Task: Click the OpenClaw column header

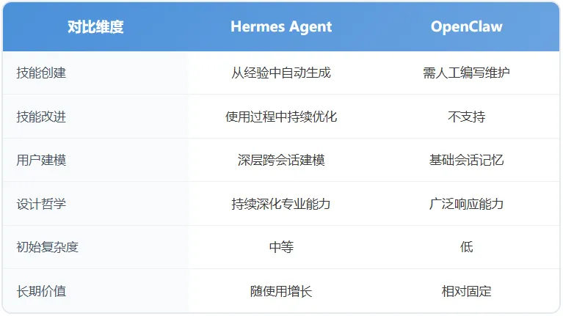Action: pyautogui.click(x=466, y=27)
